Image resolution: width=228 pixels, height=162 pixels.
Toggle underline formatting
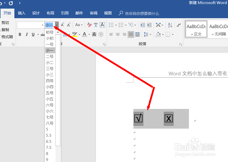(33, 34)
